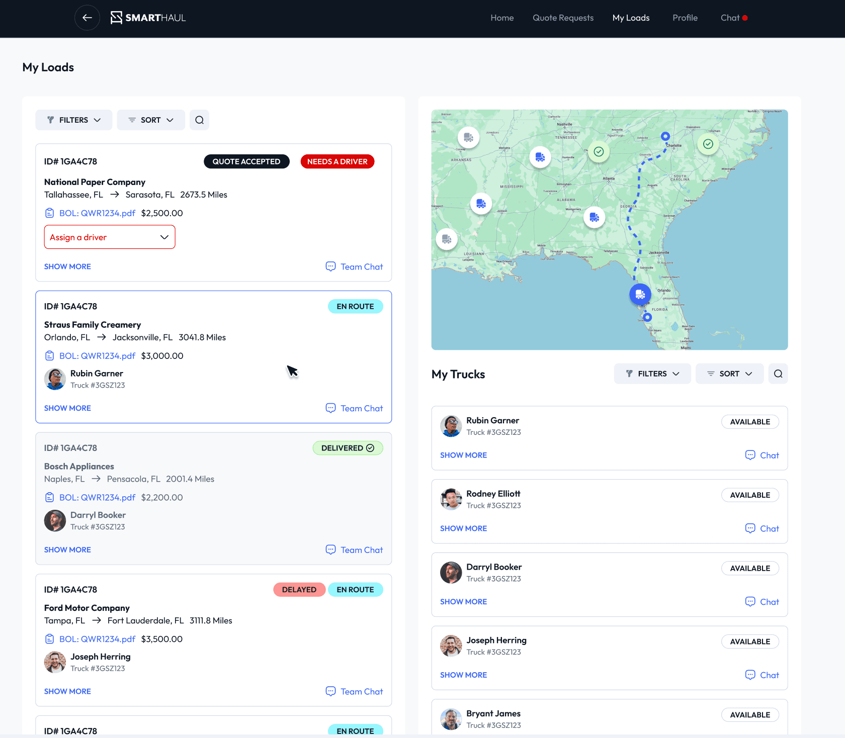This screenshot has width=845, height=738.
Task: Open Chat from the top navigation
Action: 730,18
